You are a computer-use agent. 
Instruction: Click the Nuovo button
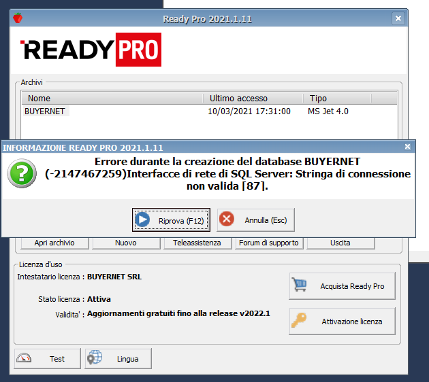point(126,243)
